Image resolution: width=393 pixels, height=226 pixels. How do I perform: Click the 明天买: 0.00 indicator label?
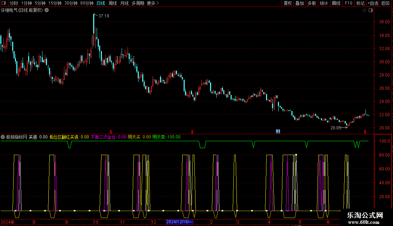coord(139,137)
